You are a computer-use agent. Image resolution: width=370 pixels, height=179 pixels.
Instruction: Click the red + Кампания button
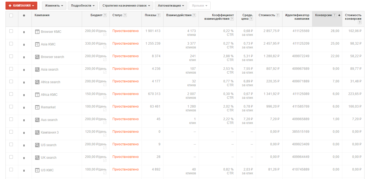[x=21, y=5]
